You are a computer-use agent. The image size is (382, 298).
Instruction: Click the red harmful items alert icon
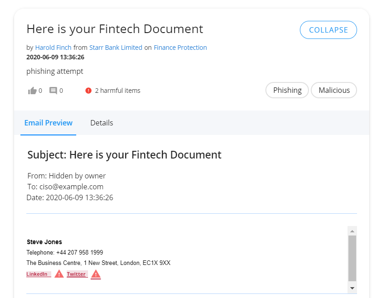[x=88, y=91]
